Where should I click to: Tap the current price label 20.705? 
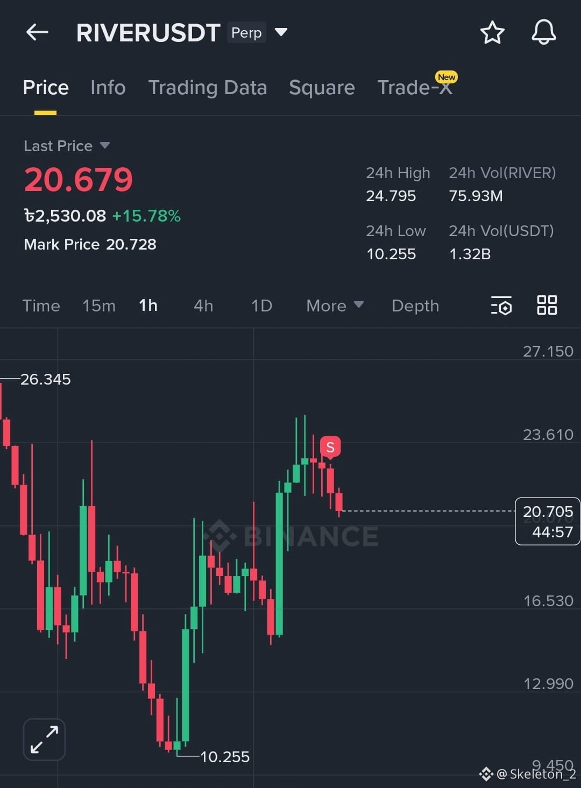[x=548, y=521]
